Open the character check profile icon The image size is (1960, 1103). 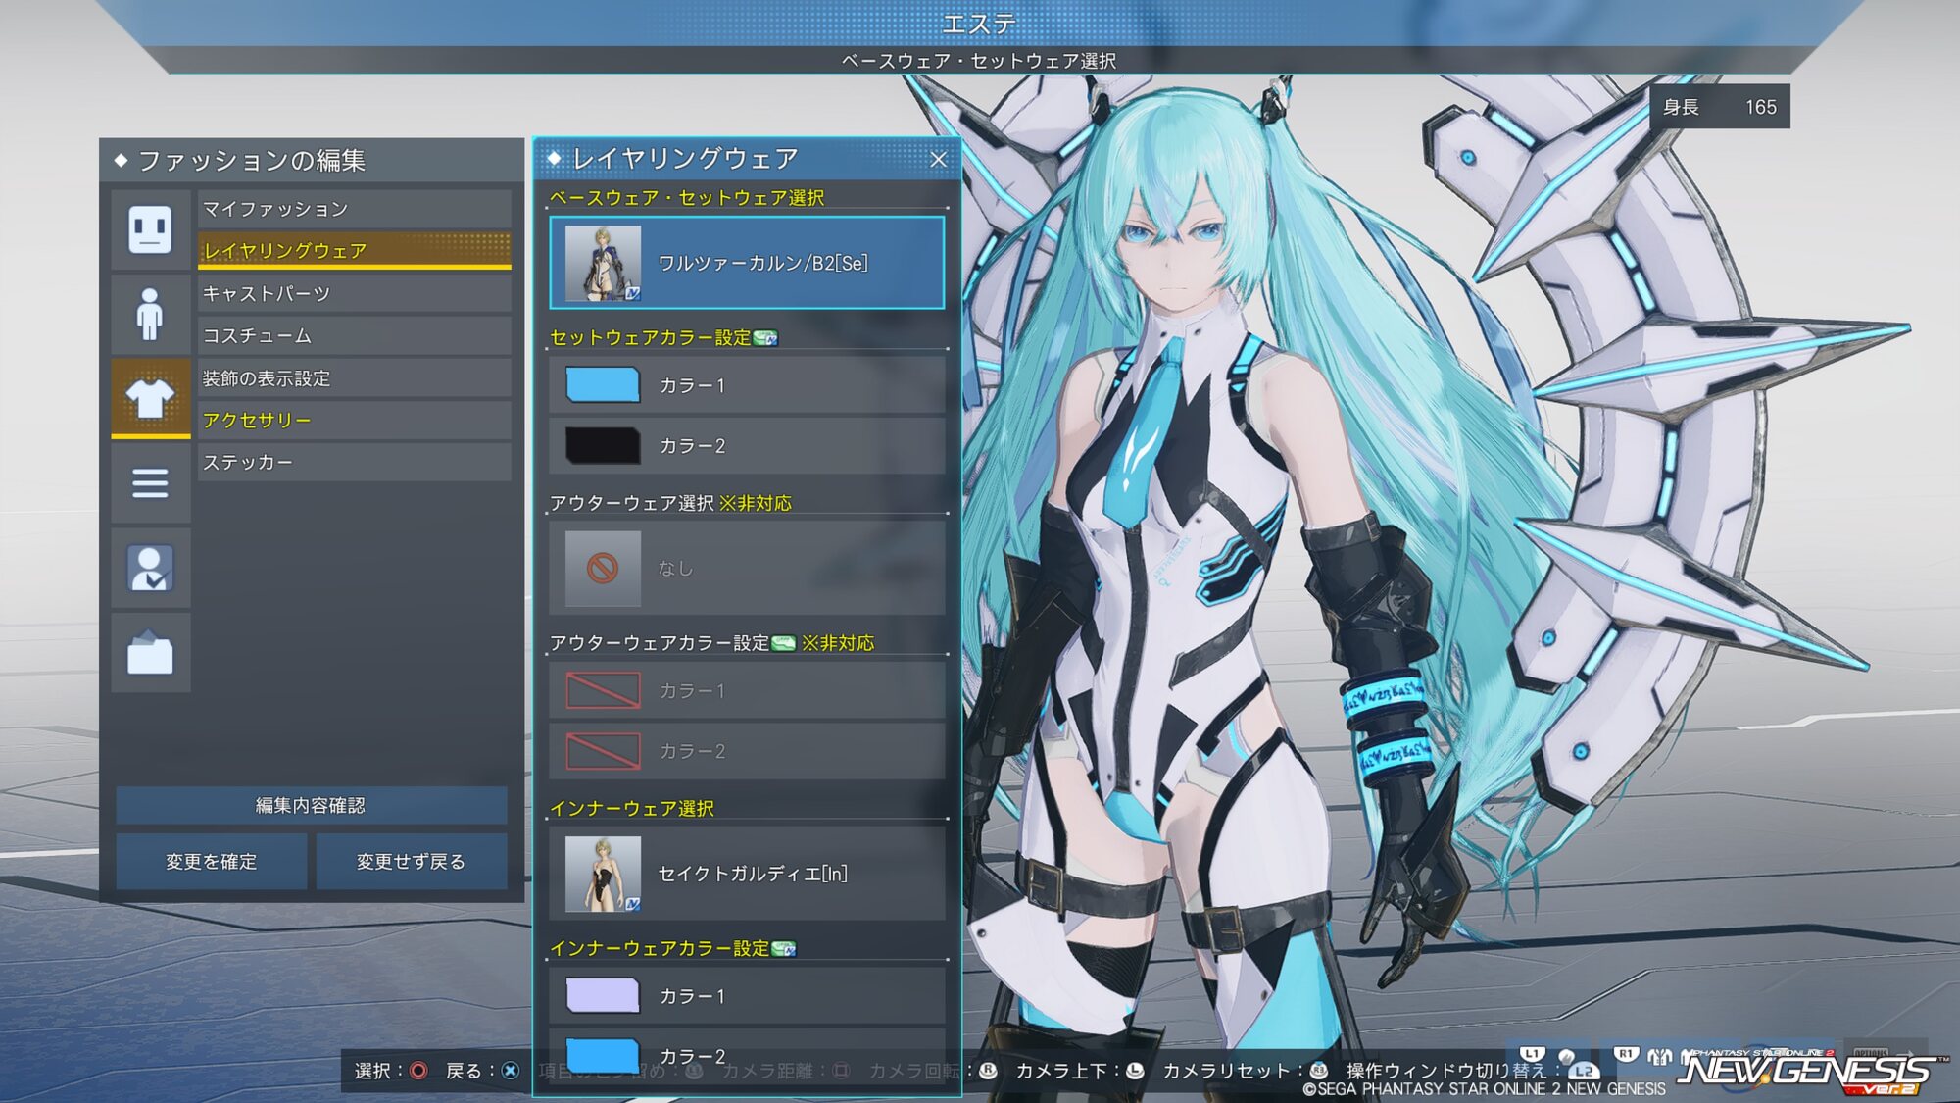[x=150, y=568]
